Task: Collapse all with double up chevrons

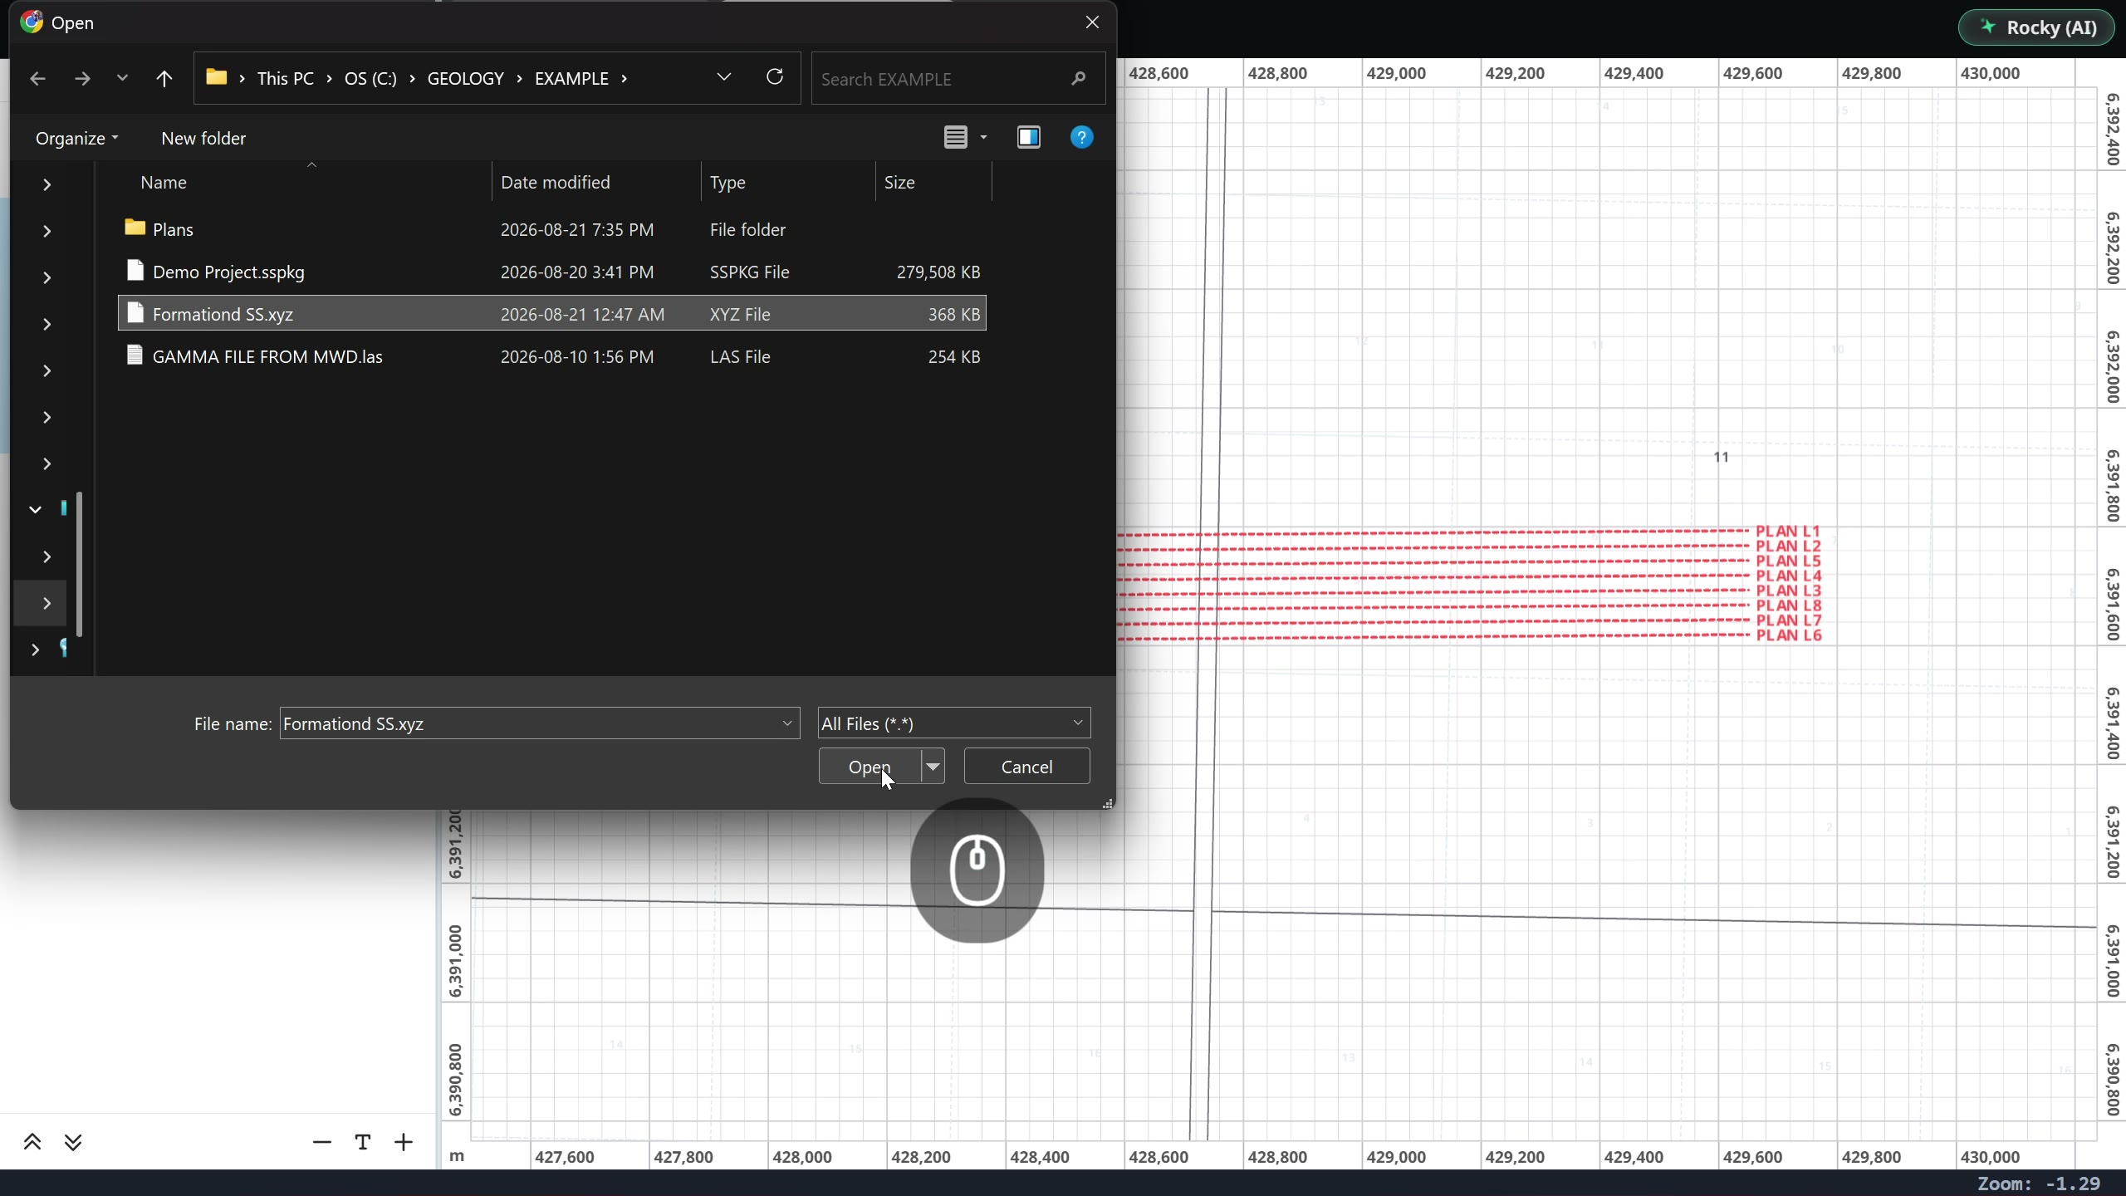Action: [x=32, y=1142]
